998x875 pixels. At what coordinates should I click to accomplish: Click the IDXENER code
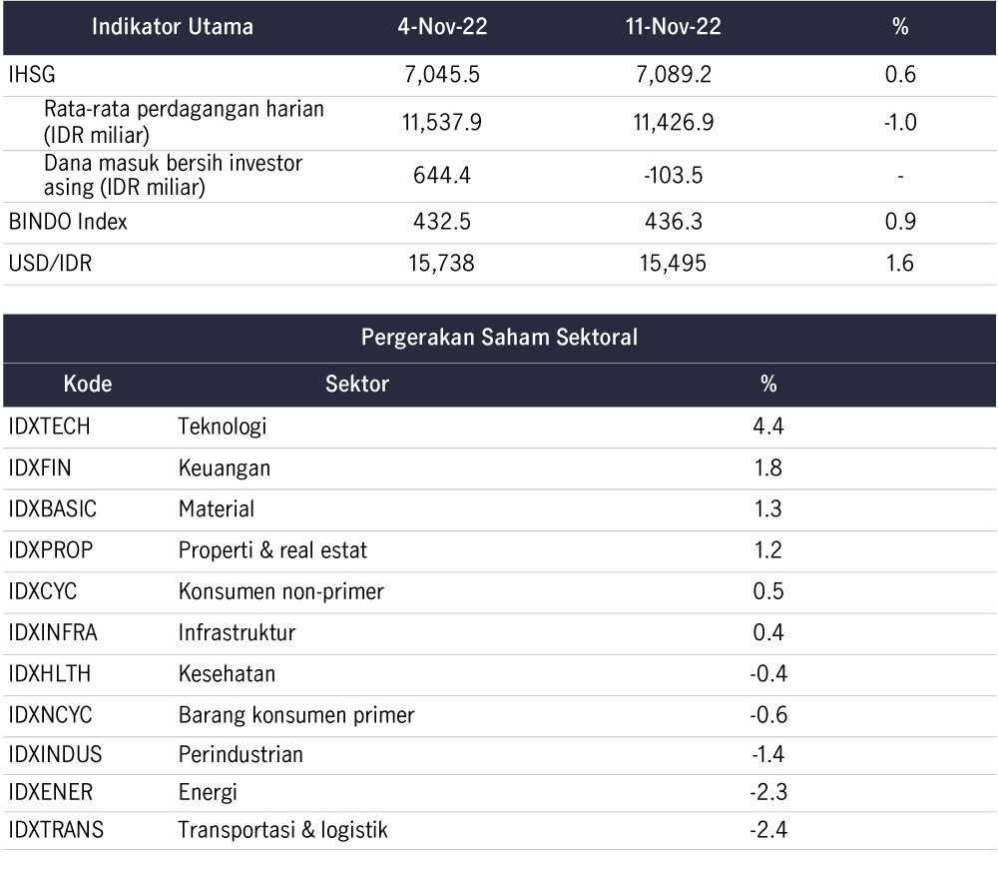(x=50, y=792)
